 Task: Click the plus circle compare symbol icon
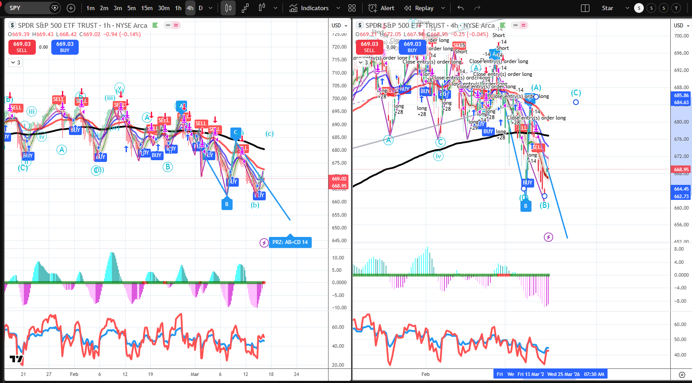coord(71,8)
